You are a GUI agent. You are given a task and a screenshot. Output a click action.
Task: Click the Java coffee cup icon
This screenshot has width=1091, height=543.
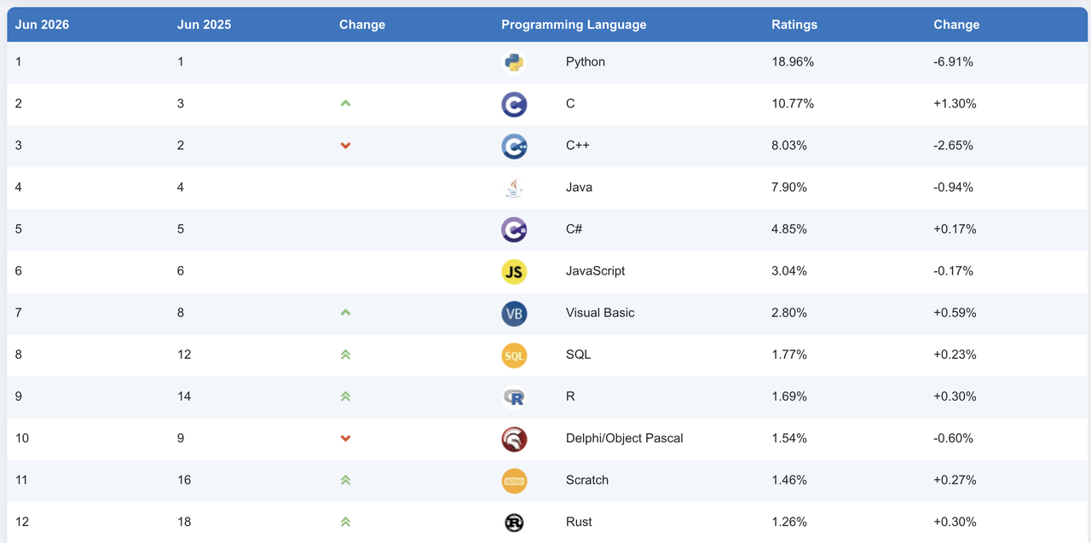(514, 188)
